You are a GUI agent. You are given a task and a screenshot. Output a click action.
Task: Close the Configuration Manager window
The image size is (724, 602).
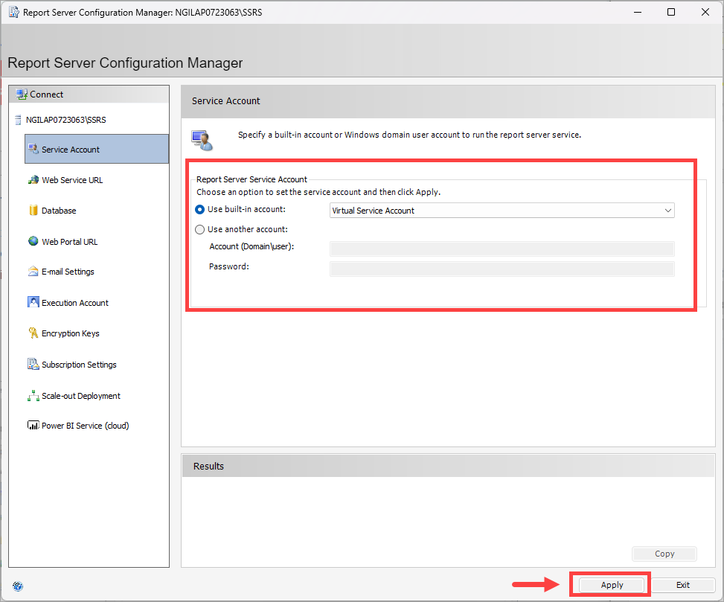[x=705, y=12]
